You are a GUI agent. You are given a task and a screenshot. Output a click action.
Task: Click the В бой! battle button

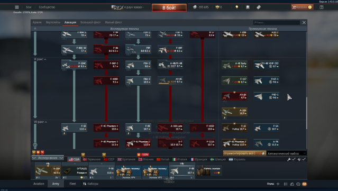169,8
